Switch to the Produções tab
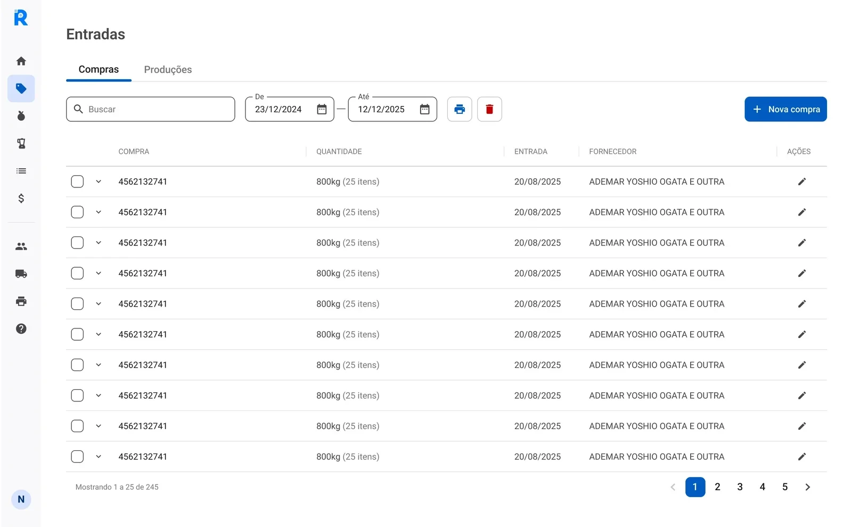Screen dimensions: 852x527 click(x=168, y=70)
